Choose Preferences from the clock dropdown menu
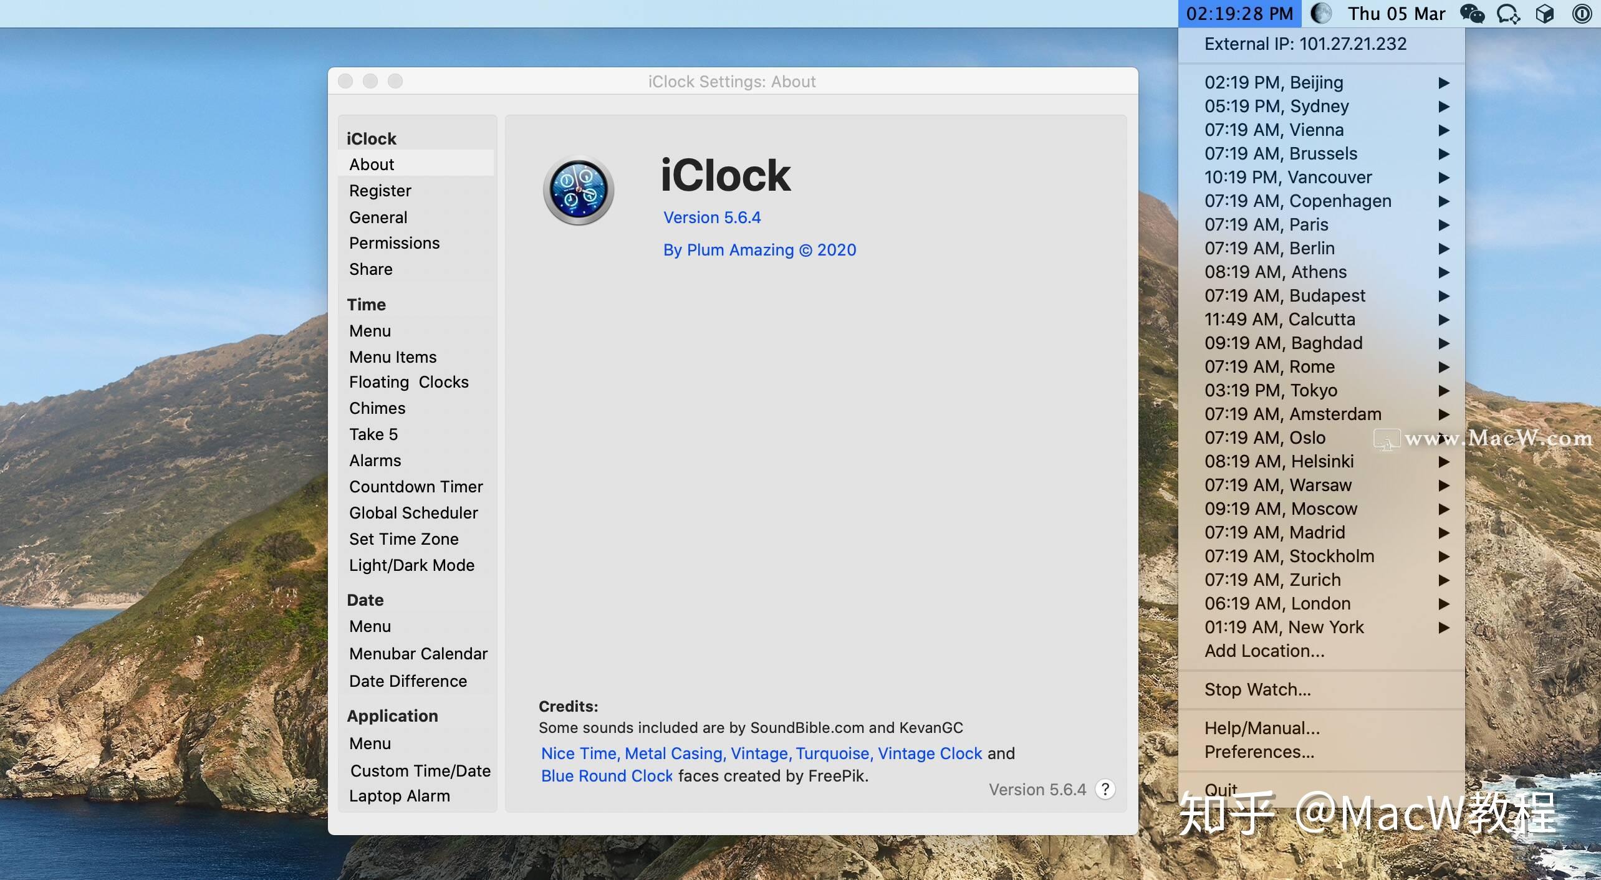Image resolution: width=1601 pixels, height=880 pixels. pos(1259,752)
